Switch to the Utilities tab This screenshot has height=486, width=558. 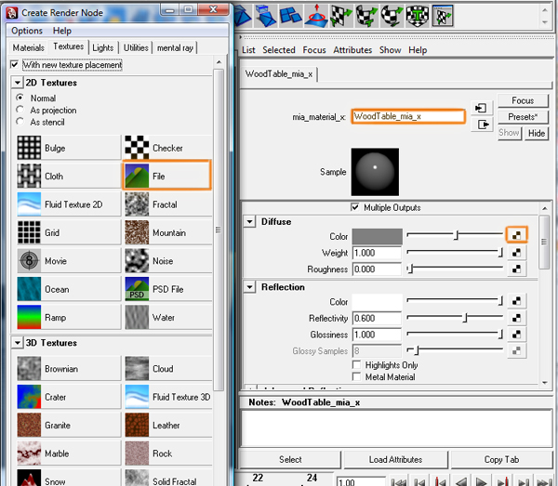136,47
